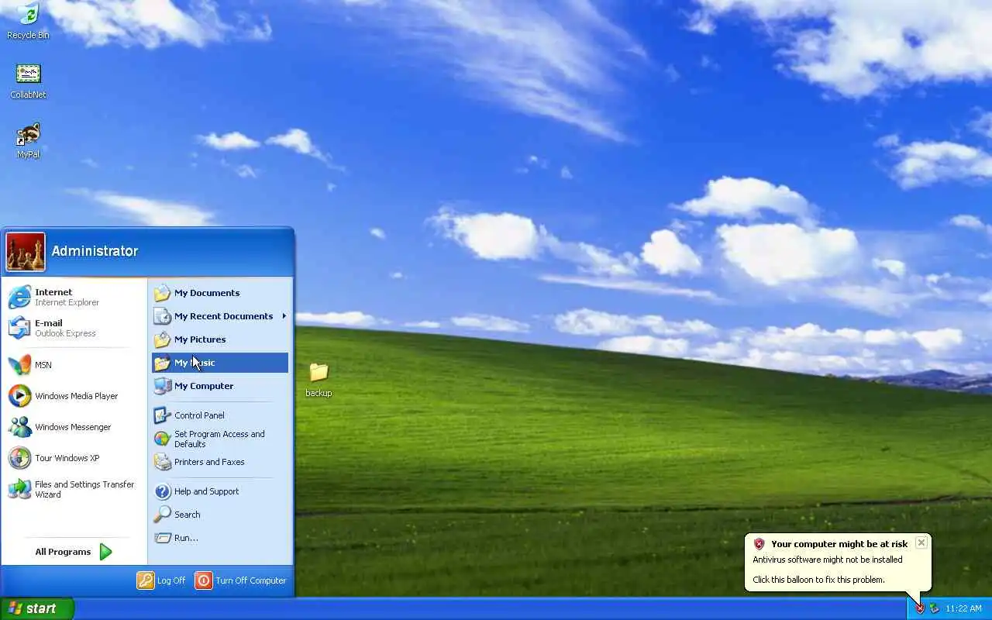Image resolution: width=992 pixels, height=620 pixels.
Task: Close the security warning balloon
Action: tap(921, 542)
